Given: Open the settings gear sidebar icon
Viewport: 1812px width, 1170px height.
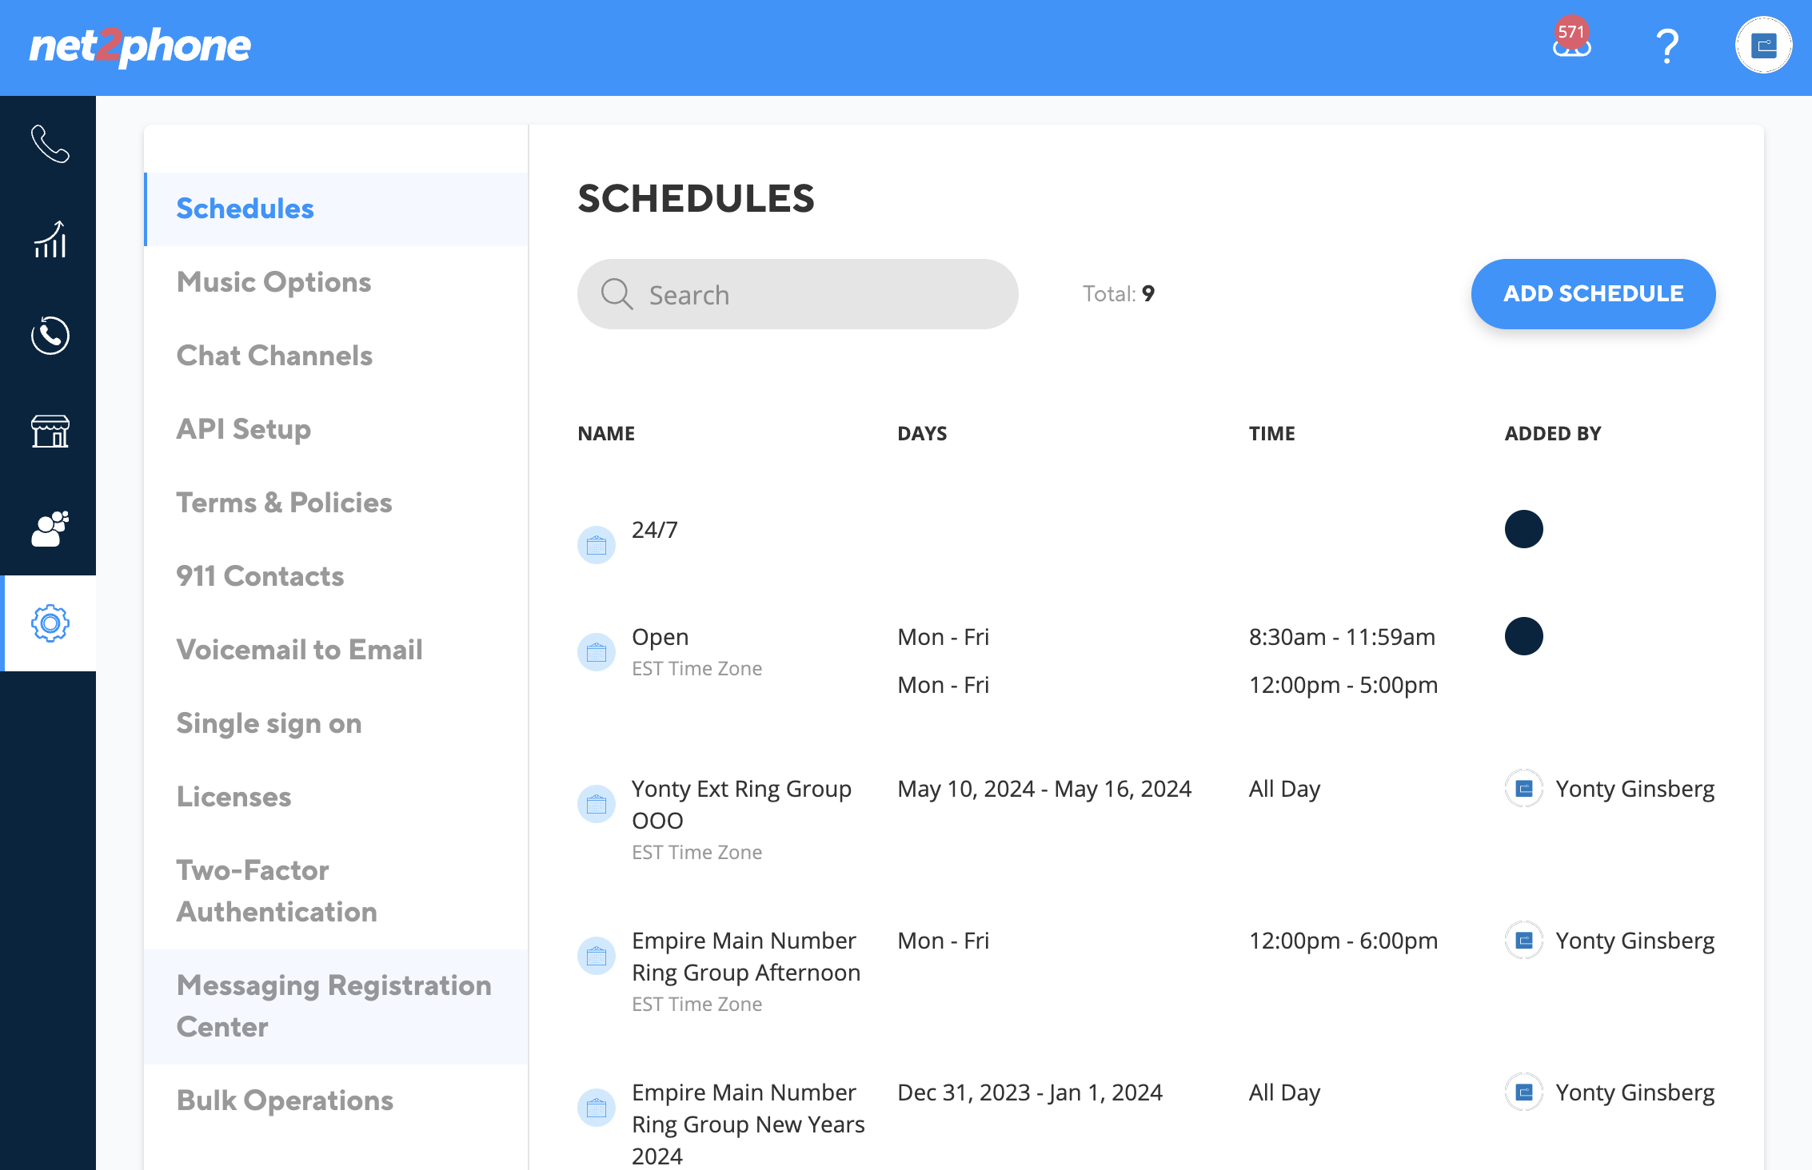Looking at the screenshot, I should click(50, 623).
